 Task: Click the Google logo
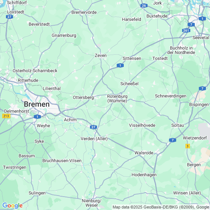(13, 206)
